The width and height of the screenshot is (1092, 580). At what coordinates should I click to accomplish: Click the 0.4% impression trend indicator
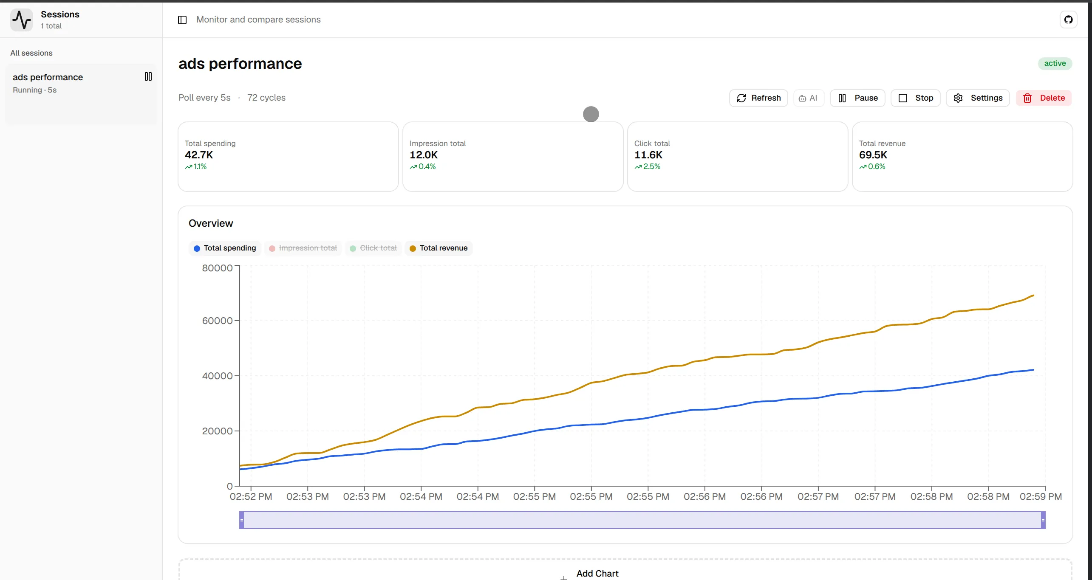(423, 166)
